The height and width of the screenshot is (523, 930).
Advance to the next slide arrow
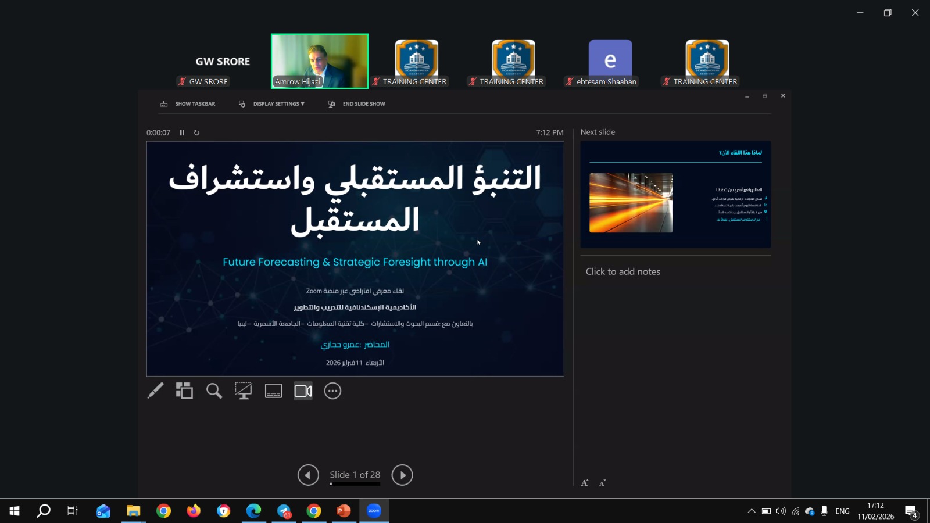(402, 475)
